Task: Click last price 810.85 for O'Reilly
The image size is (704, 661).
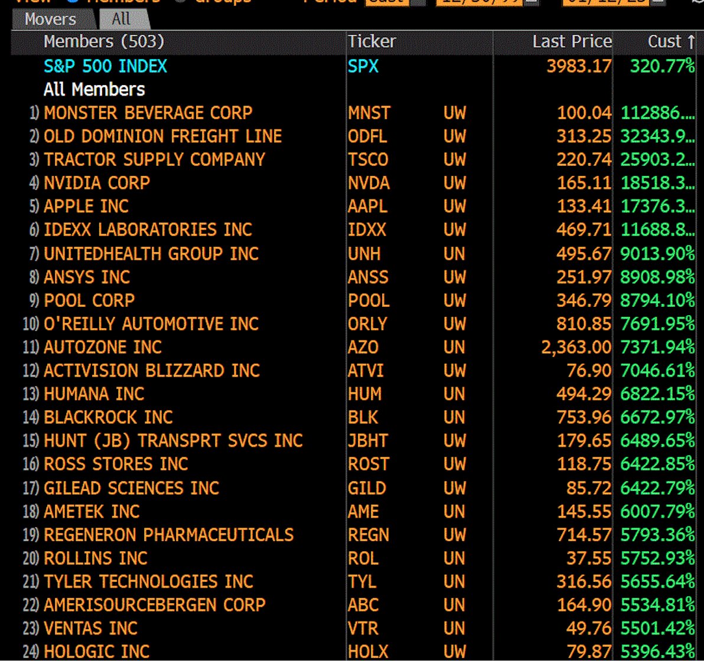Action: (x=584, y=324)
